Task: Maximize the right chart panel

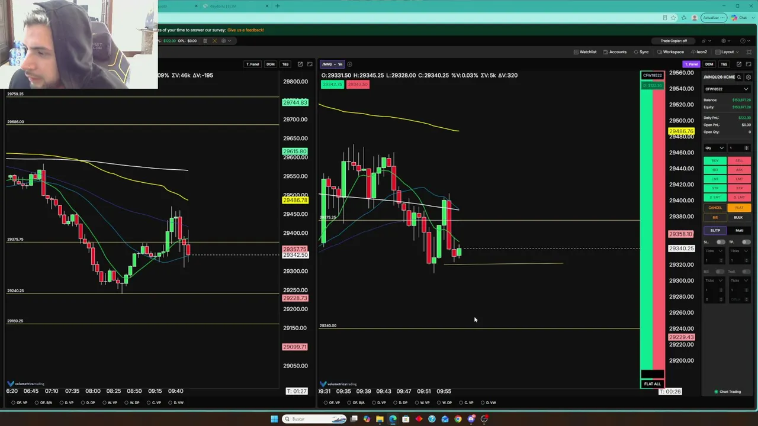Action: coord(749,64)
